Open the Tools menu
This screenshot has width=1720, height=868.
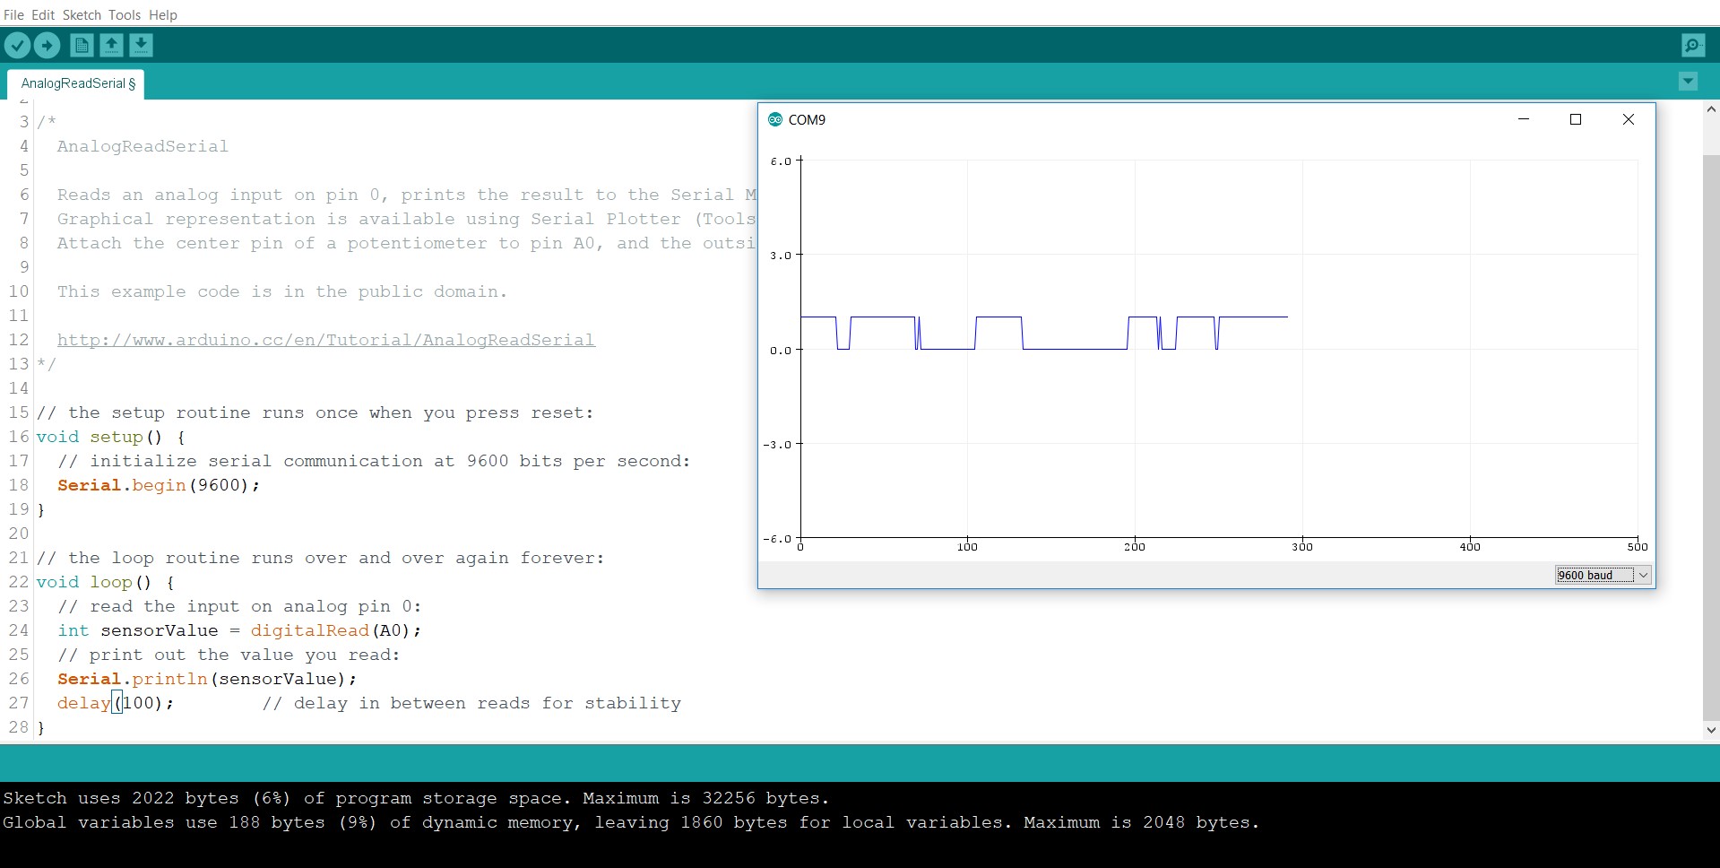click(125, 14)
